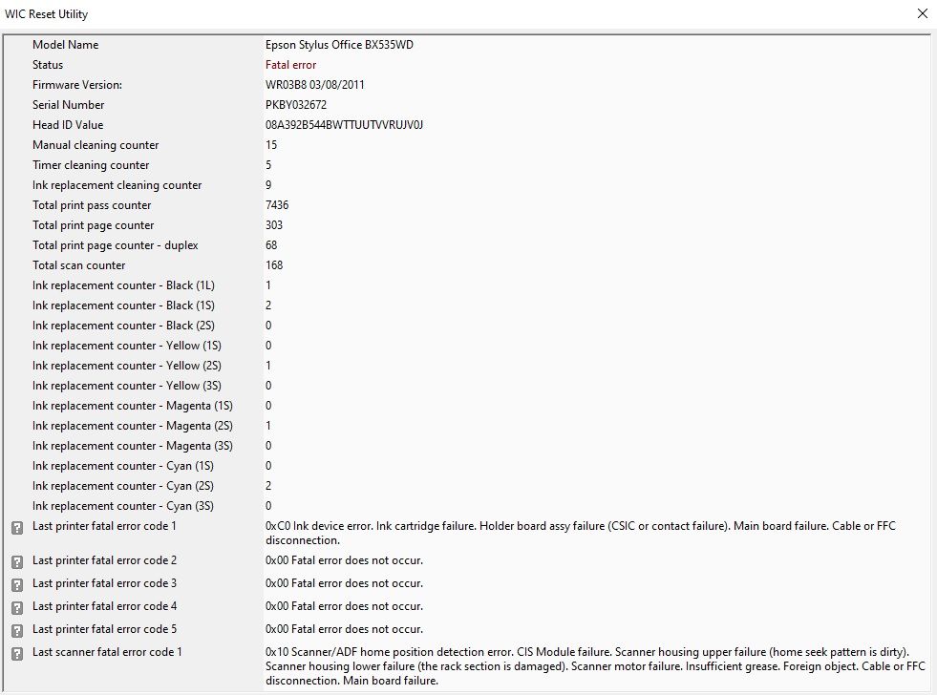Click total print pass counter value 7436
This screenshot has height=695, width=937.
pos(277,205)
